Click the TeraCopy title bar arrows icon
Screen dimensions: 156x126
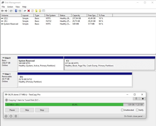pos(6,95)
